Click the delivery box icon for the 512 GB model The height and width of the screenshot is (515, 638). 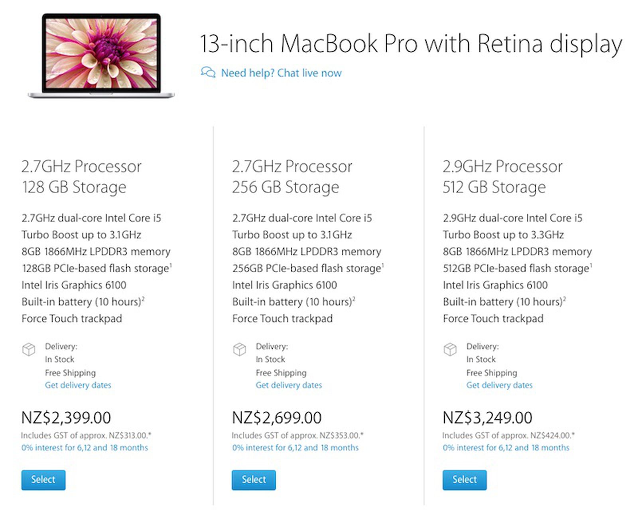click(449, 349)
